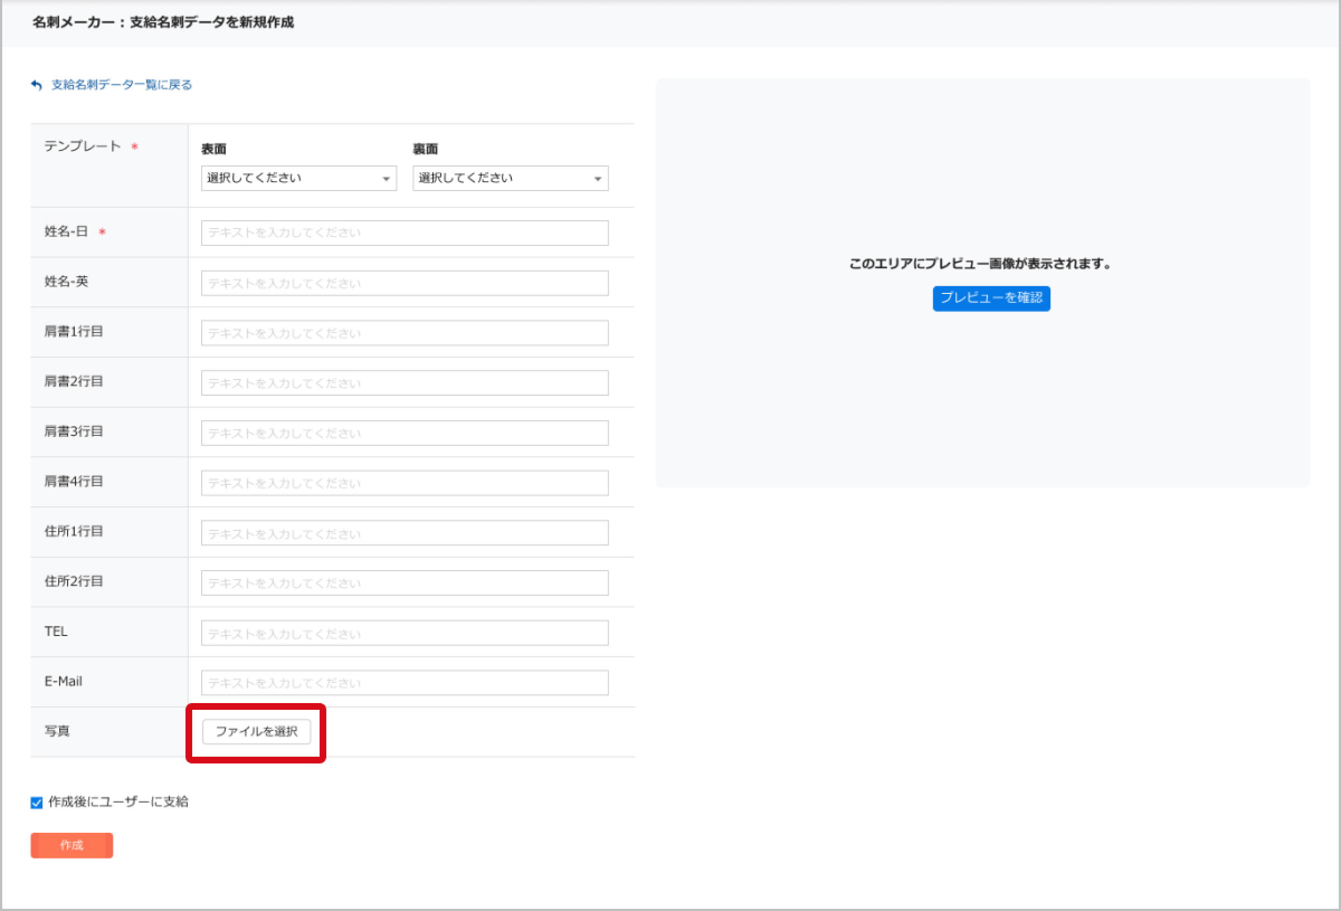This screenshot has width=1341, height=911.
Task: Toggle 作成後にユーザーに支給 checkbox
Action: (x=37, y=803)
